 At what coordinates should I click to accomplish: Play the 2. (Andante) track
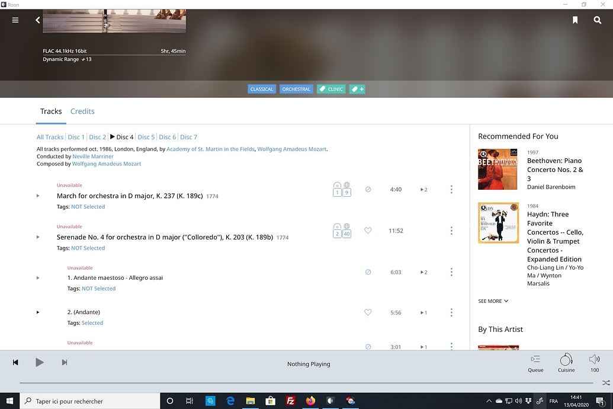[38, 312]
